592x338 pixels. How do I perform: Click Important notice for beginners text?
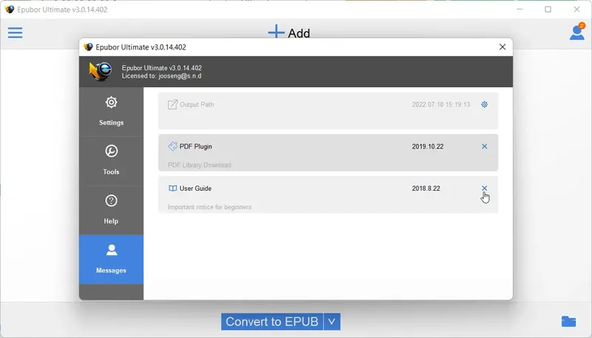[x=209, y=207]
